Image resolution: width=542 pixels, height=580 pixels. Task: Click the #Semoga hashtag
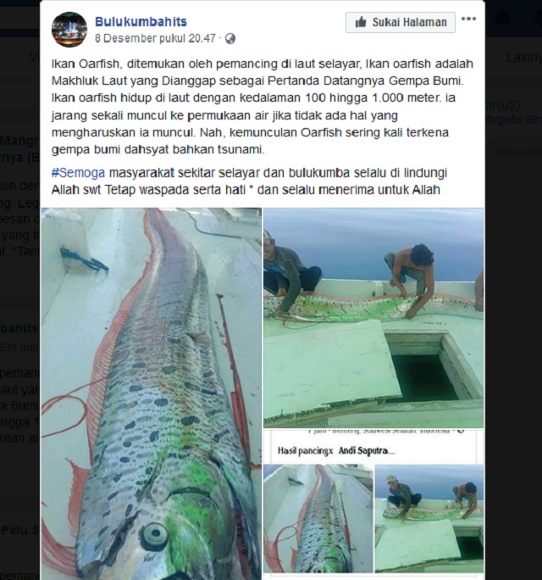point(78,173)
